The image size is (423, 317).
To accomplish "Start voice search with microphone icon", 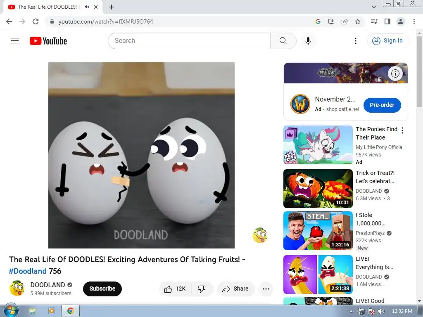I will pos(308,41).
